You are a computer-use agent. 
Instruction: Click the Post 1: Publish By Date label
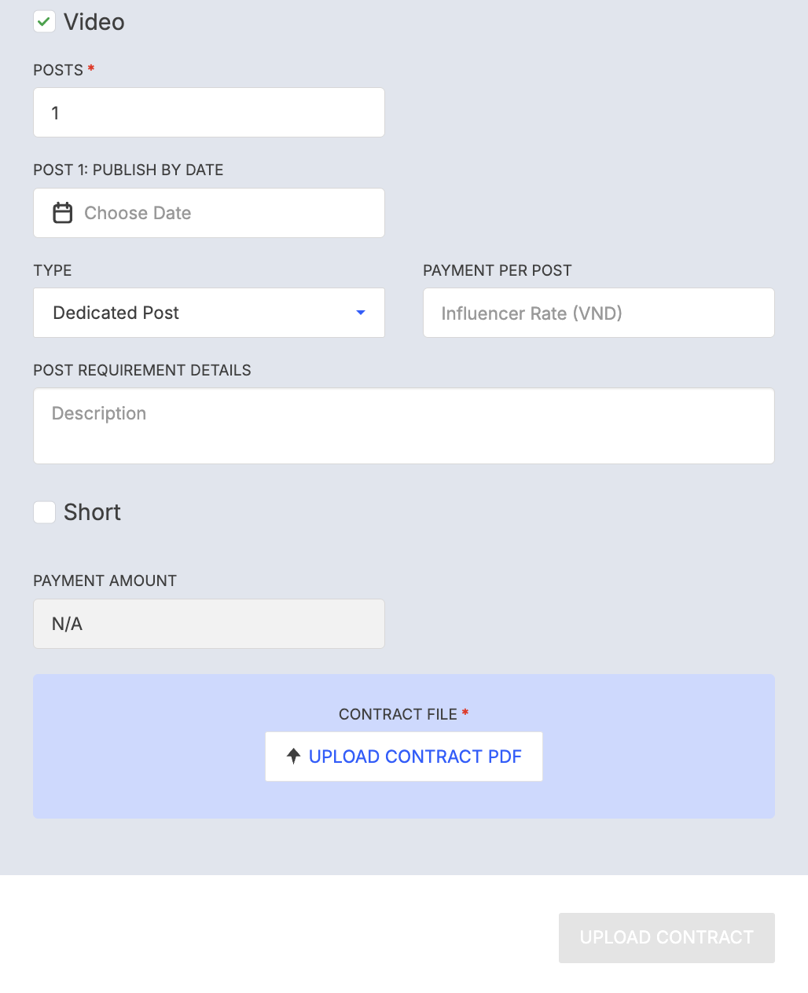coord(128,170)
